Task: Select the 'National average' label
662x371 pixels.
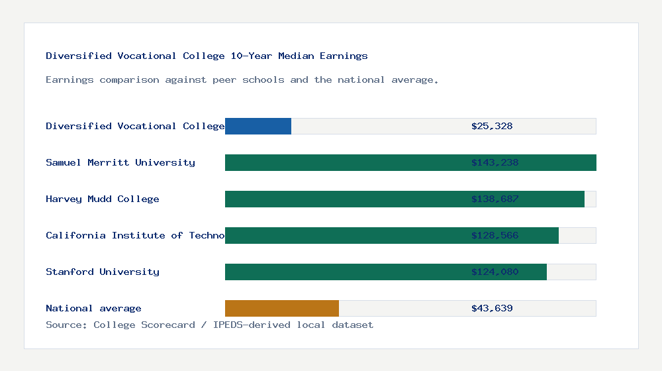Action: point(93,309)
